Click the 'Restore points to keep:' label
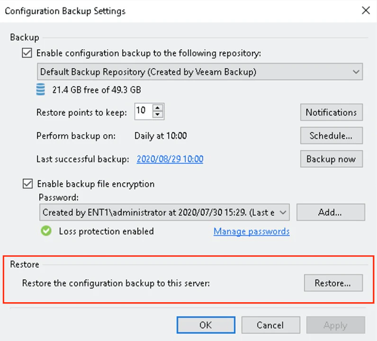377x341 pixels. (x=81, y=113)
